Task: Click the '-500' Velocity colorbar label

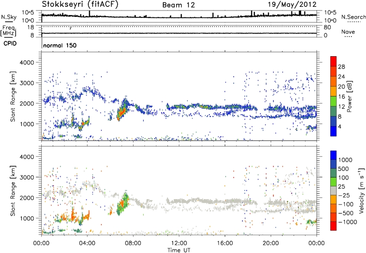Action: click(x=346, y=213)
